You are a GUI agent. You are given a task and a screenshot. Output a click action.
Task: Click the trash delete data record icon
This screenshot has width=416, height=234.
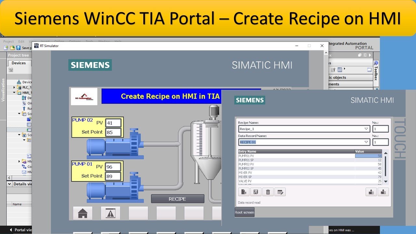(268, 192)
